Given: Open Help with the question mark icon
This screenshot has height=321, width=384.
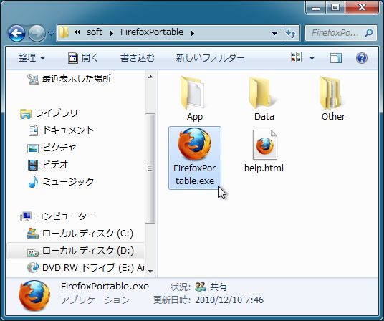Looking at the screenshot, I should [362, 58].
